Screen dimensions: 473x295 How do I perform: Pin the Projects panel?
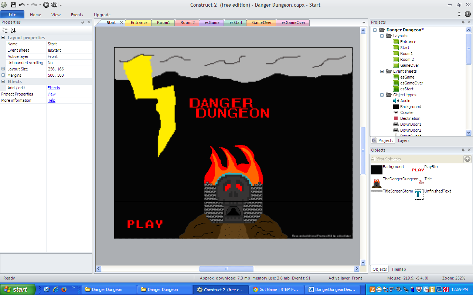pos(463,22)
